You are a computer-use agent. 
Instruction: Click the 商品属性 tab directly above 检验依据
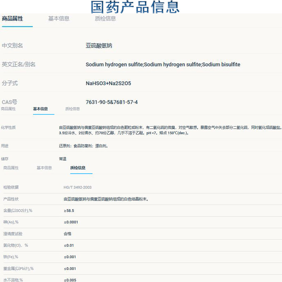[11, 168]
